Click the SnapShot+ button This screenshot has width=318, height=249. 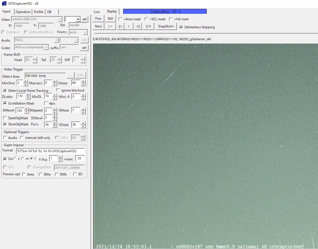(x=166, y=26)
